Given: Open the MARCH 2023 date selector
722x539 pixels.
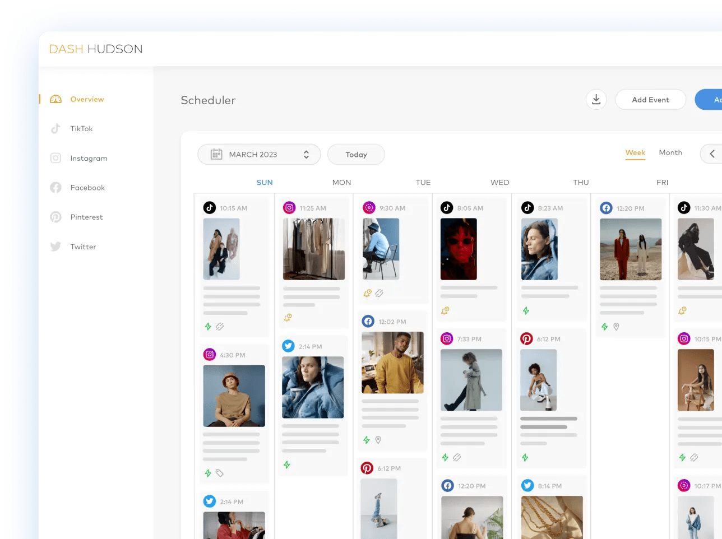Looking at the screenshot, I should 259,154.
